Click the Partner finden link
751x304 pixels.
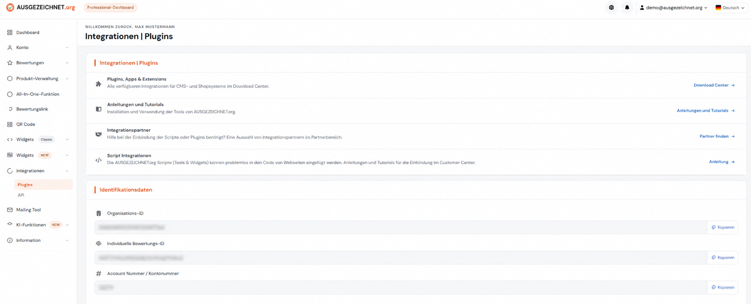coord(717,136)
